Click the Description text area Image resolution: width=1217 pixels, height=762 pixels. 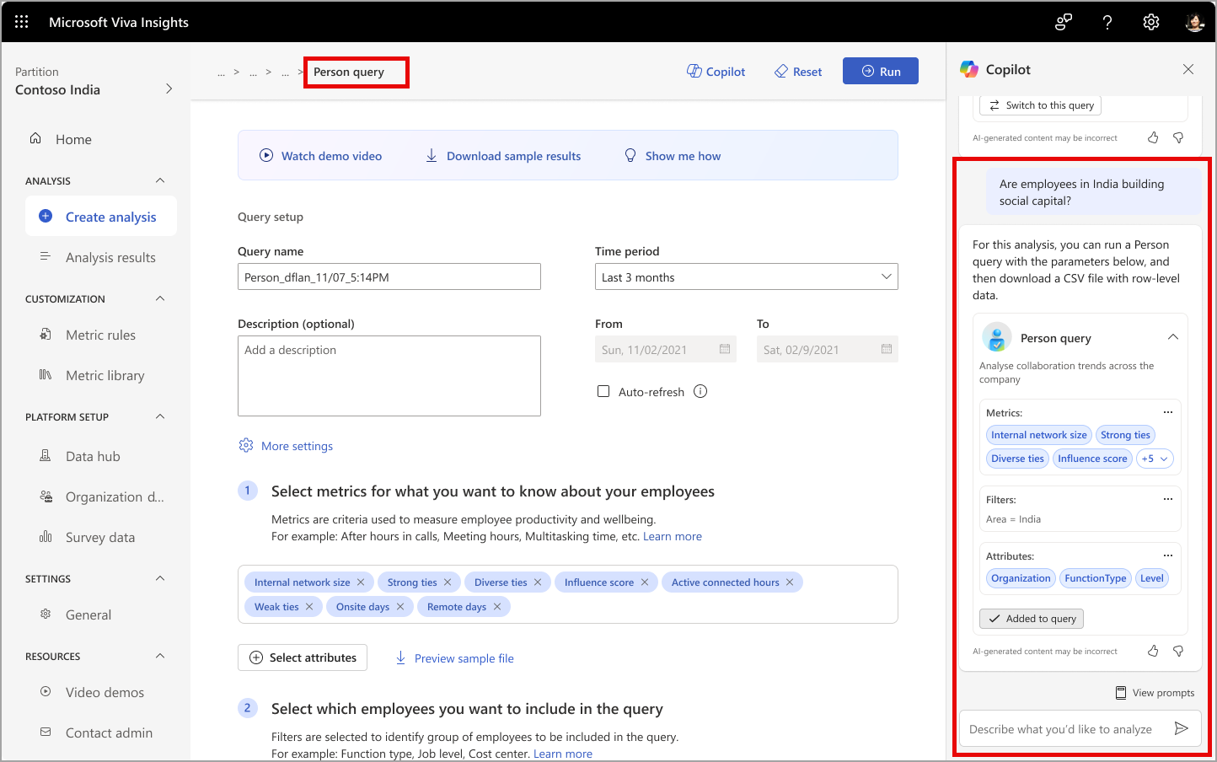coord(389,376)
